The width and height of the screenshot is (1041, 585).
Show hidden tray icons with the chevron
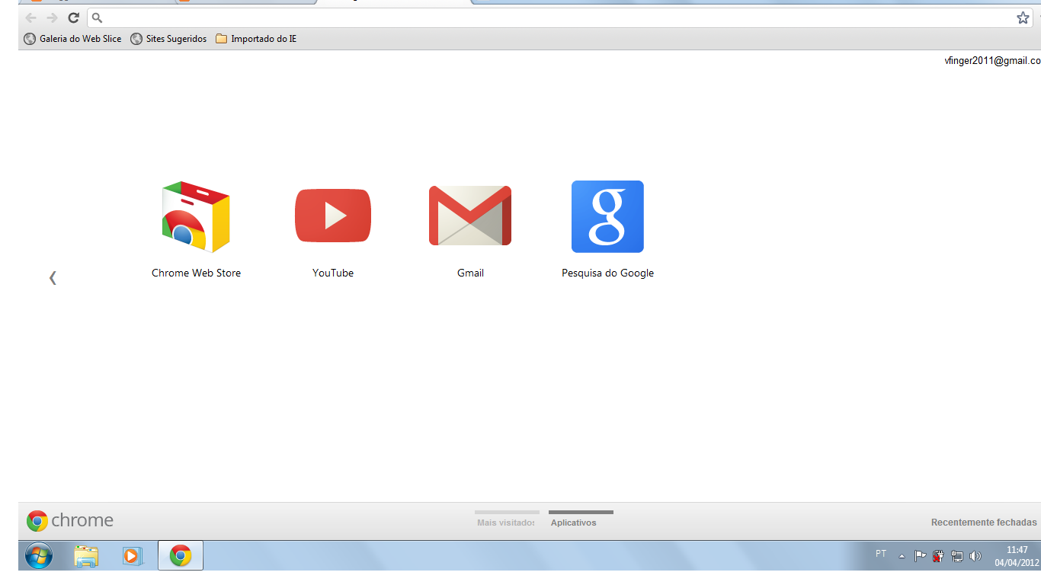click(x=902, y=555)
